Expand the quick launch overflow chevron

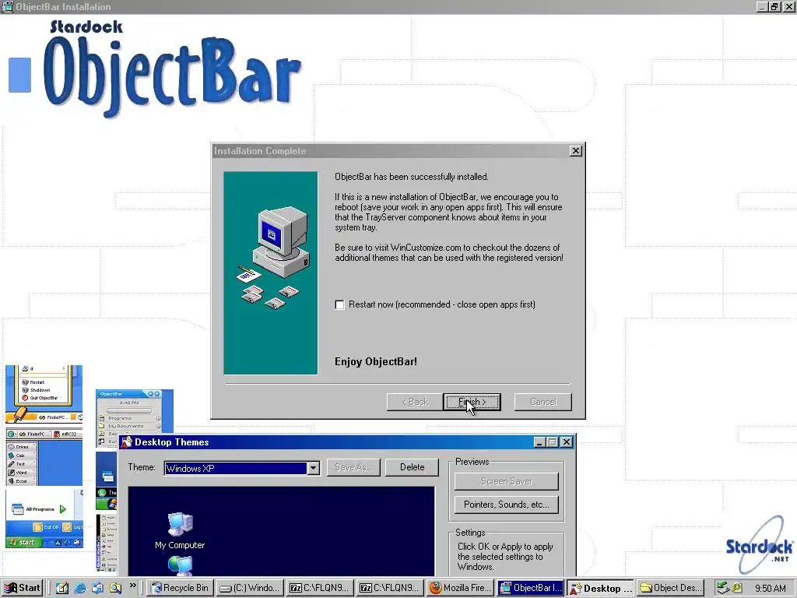click(x=132, y=586)
